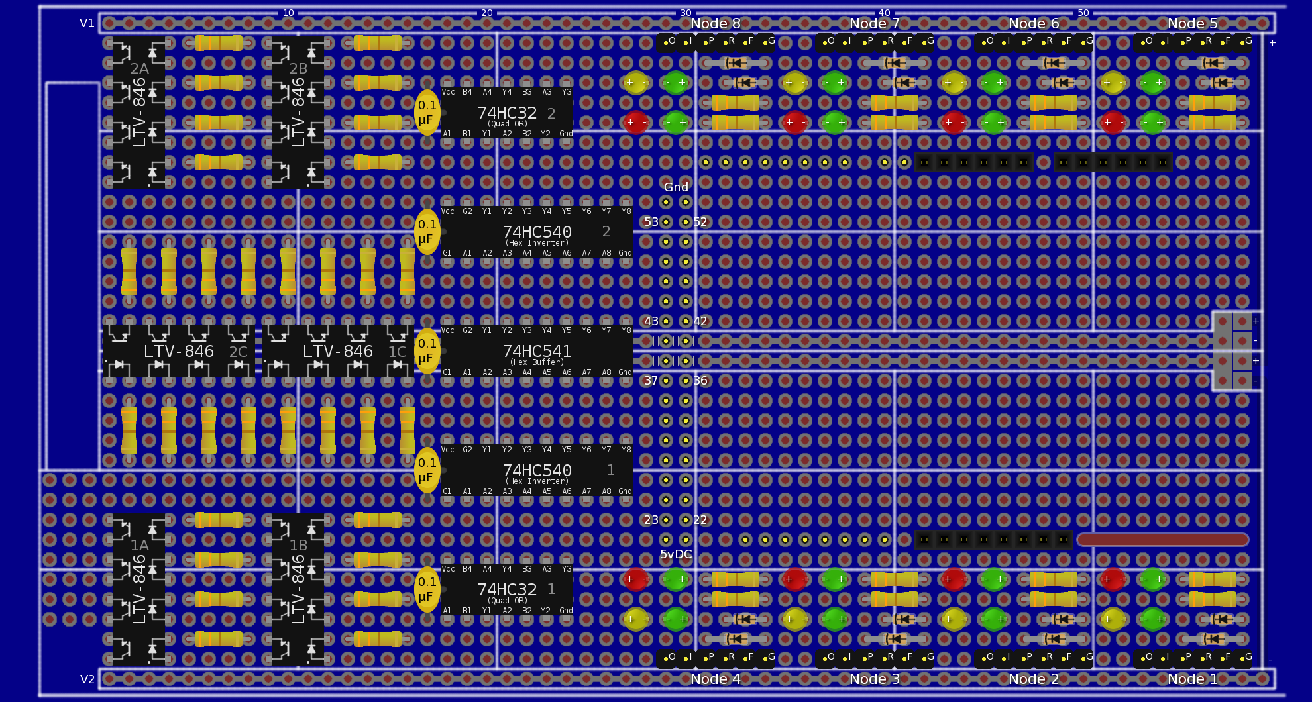Screen dimensions: 1312x702
Task: Click the LTV-846 2C optocoupler
Action: [x=179, y=351]
